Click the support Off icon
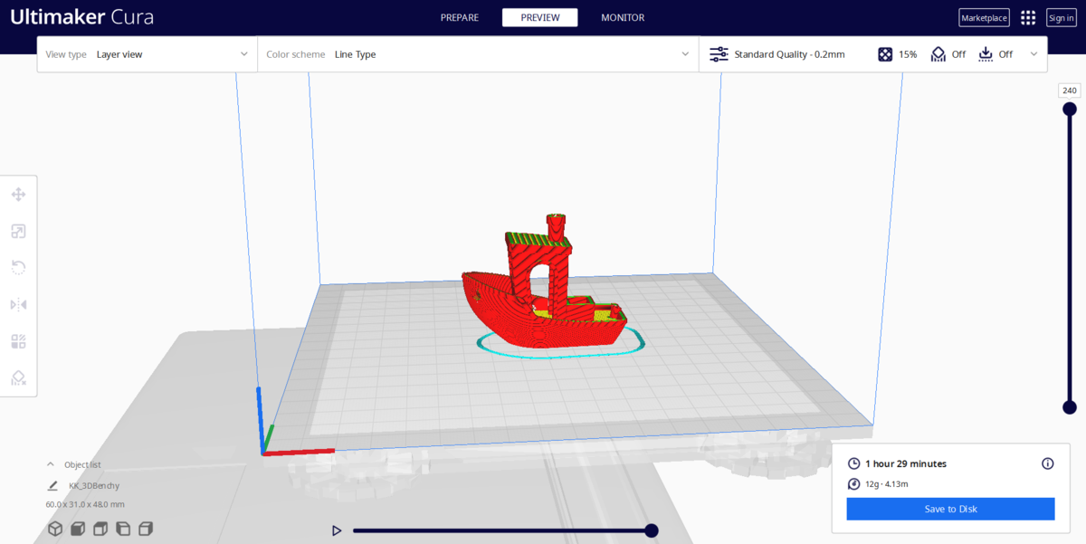Viewport: 1086px width, 544px height. [938, 54]
